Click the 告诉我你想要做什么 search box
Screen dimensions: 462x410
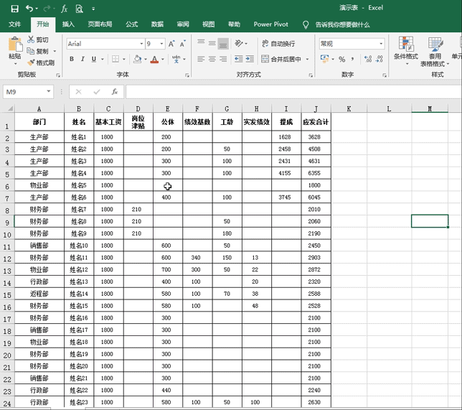pyautogui.click(x=342, y=24)
